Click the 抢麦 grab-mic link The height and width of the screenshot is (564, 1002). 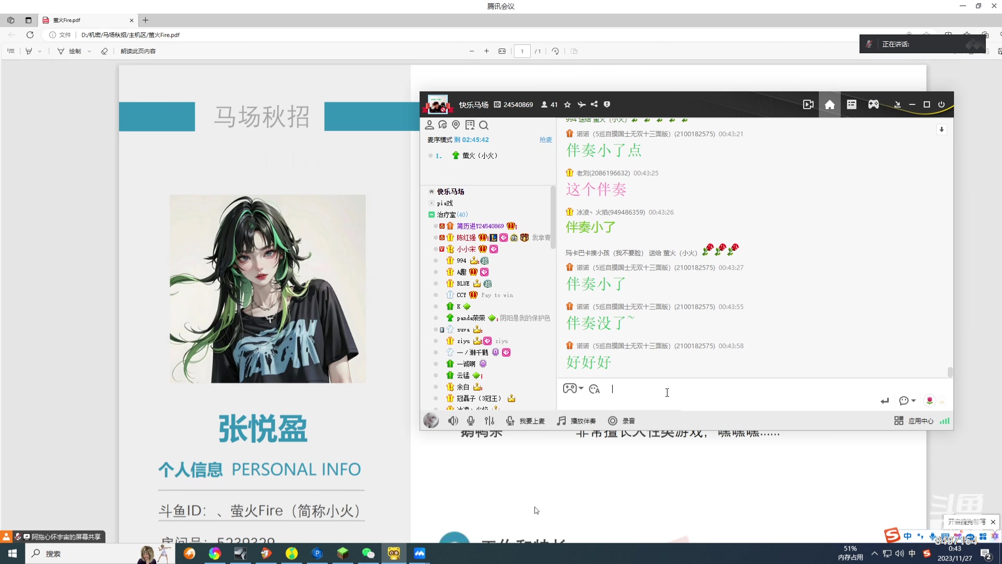tap(545, 140)
